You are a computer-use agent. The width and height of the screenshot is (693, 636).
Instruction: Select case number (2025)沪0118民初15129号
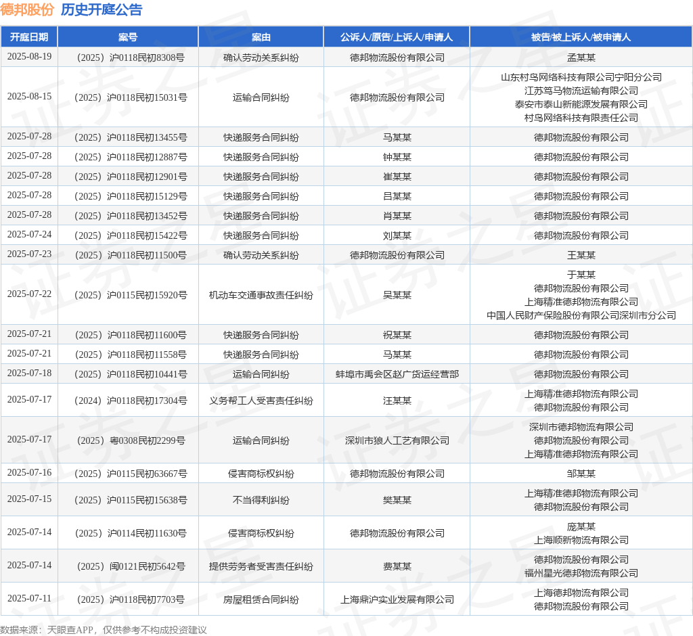(x=131, y=196)
